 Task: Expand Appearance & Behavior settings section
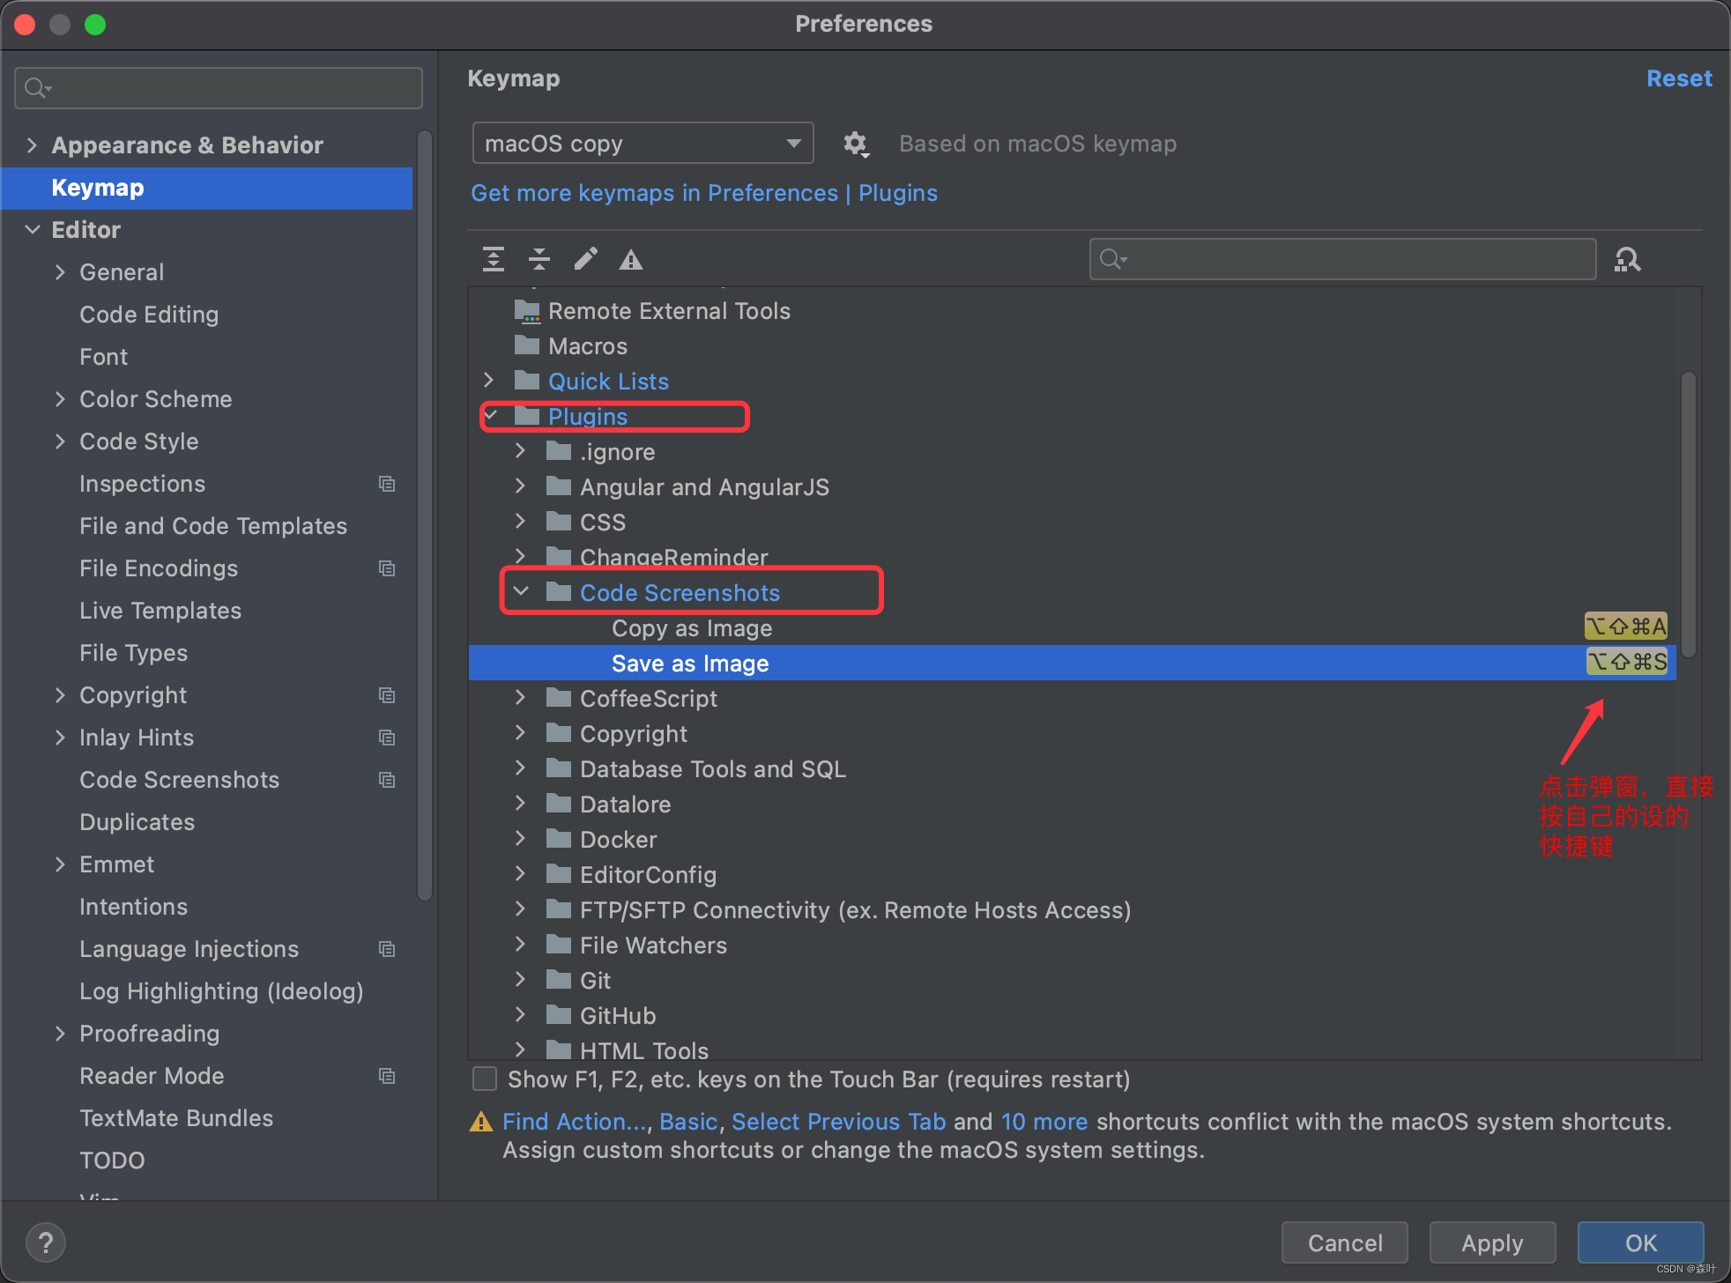[x=33, y=145]
